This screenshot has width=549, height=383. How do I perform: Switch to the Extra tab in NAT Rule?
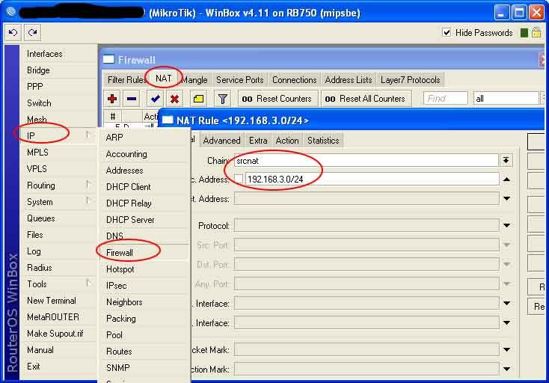coord(258,141)
